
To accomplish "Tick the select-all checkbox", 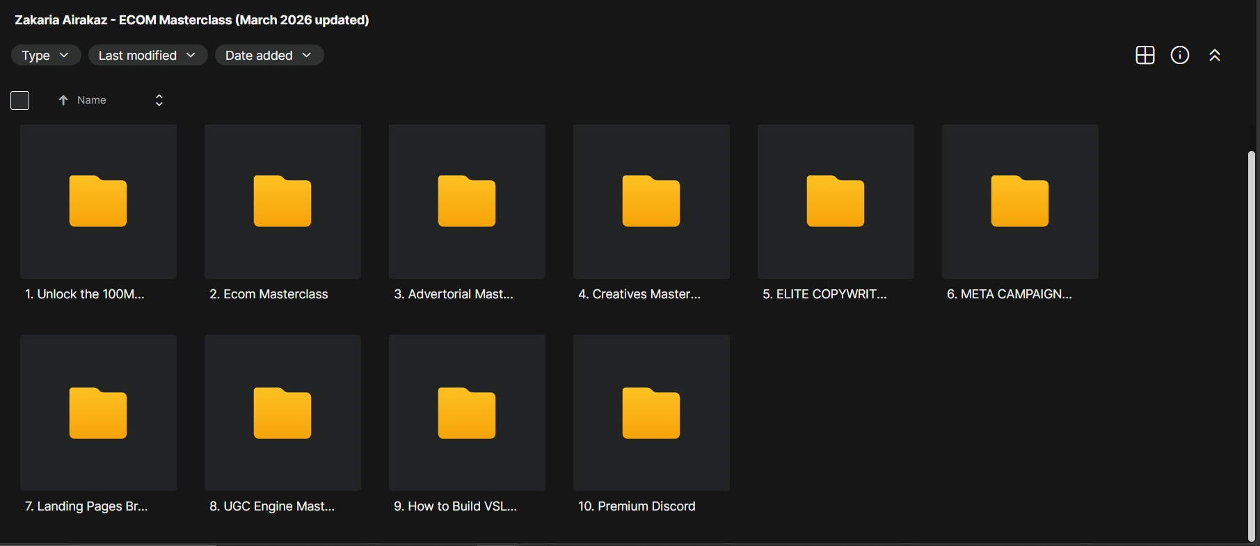I will (x=20, y=100).
